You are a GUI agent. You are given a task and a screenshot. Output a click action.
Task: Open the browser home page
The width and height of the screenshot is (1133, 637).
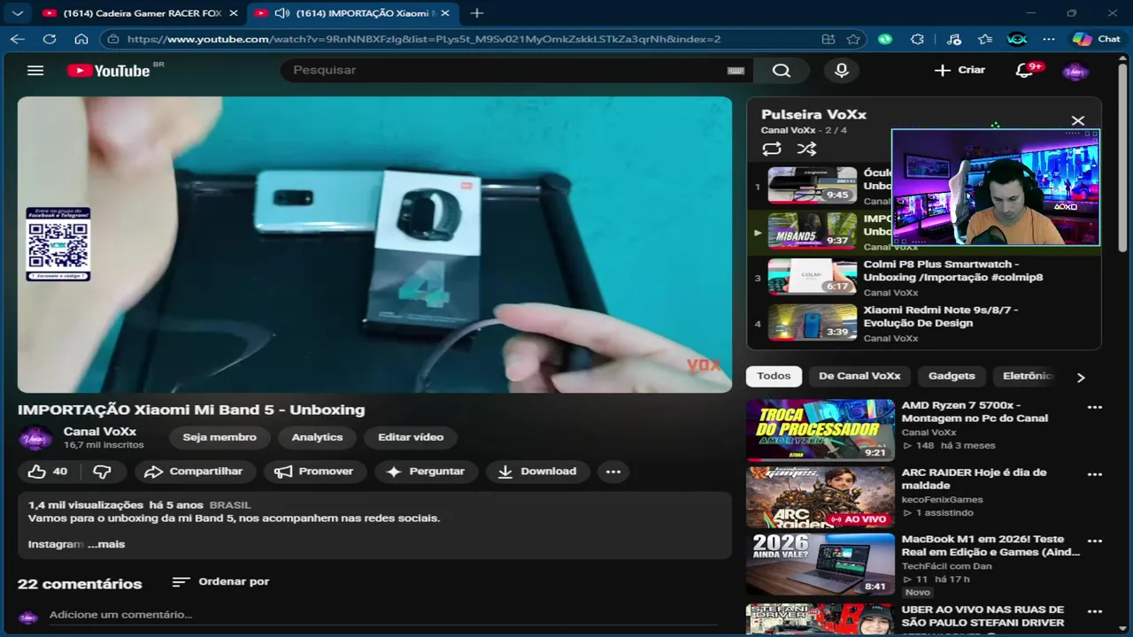pos(81,39)
